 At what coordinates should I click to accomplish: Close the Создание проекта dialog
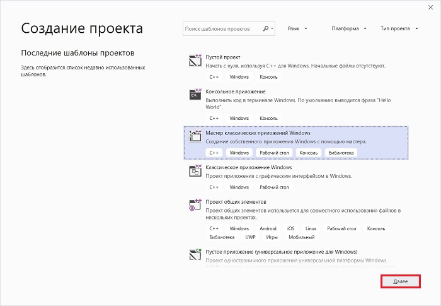point(430,8)
